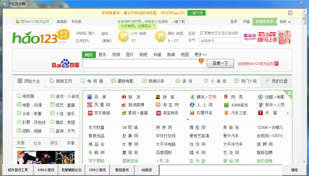The width and height of the screenshot is (309, 176).
Task: Expand 更多>> search categories
Action: 201,55
